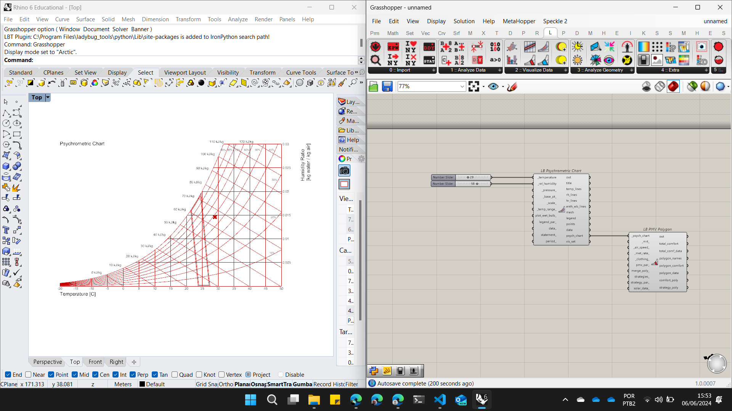Toggle the Point osnap checkbox
This screenshot has width=732, height=411.
click(51, 374)
